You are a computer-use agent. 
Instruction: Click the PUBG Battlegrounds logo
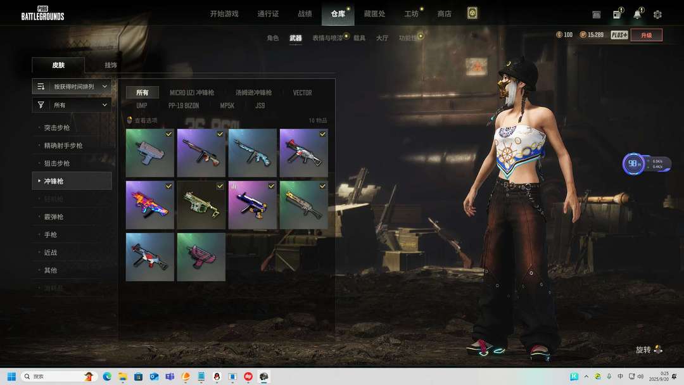pyautogui.click(x=42, y=13)
